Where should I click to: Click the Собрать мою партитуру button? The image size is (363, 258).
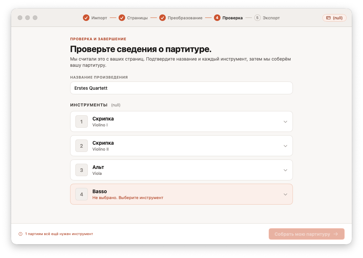point(307,234)
